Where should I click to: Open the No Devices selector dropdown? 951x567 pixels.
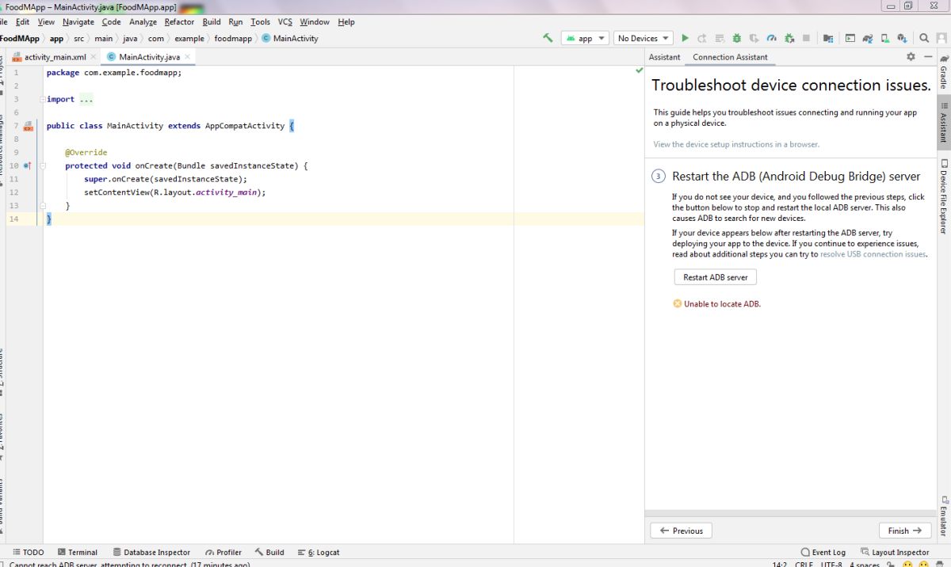[x=643, y=38]
